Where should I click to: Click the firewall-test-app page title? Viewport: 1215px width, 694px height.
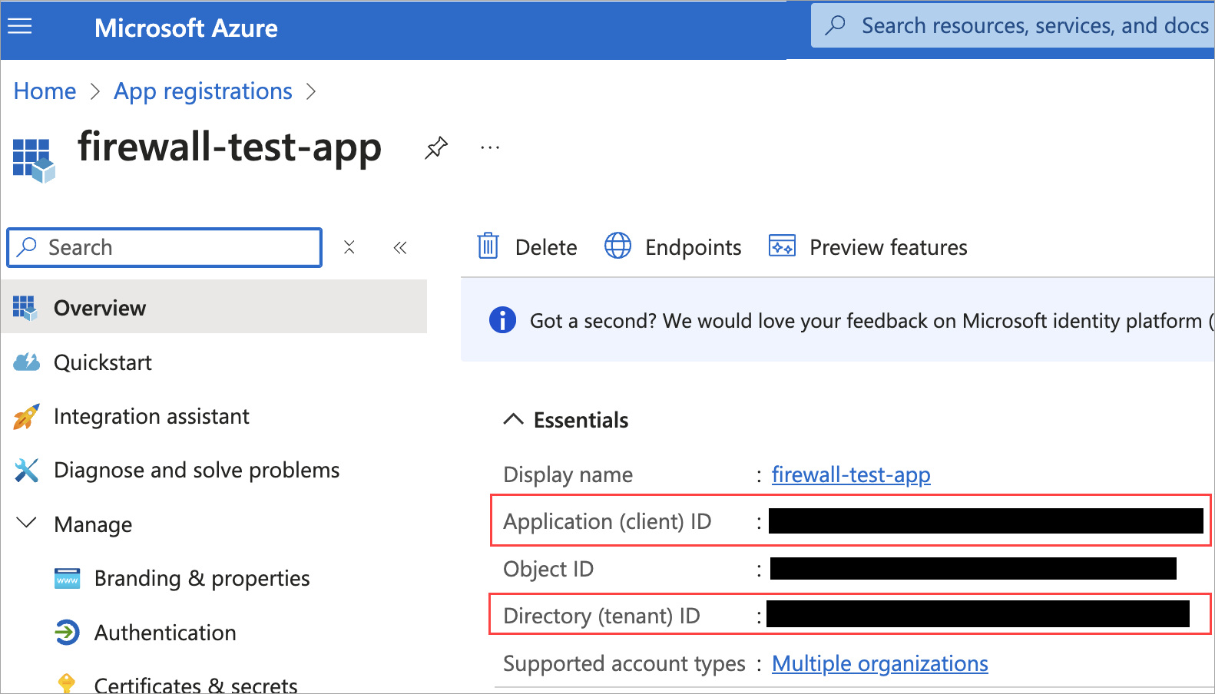coord(230,147)
